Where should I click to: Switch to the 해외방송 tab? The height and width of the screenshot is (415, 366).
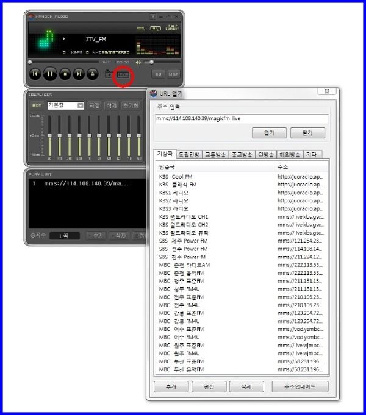pos(290,155)
